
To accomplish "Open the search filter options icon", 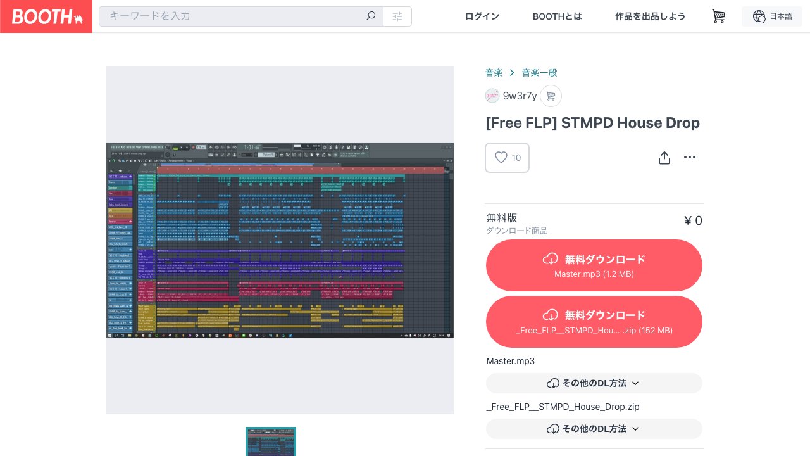I will [x=397, y=16].
